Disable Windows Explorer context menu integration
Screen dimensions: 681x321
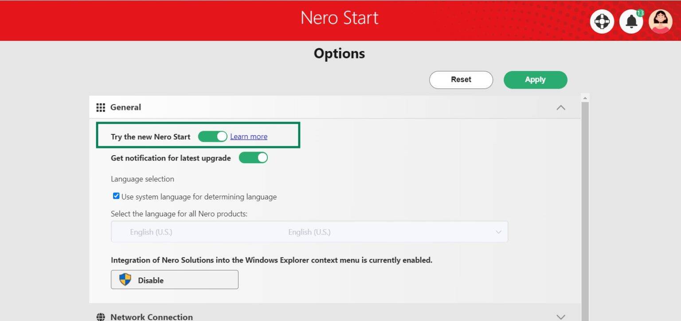point(174,279)
